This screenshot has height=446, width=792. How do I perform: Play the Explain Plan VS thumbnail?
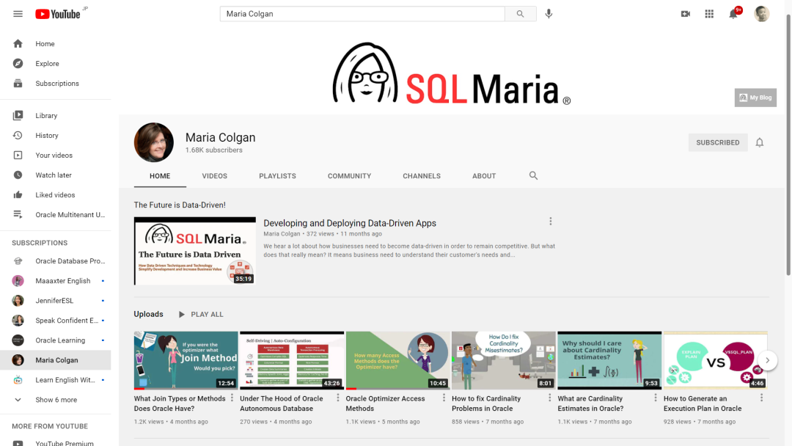point(715,360)
